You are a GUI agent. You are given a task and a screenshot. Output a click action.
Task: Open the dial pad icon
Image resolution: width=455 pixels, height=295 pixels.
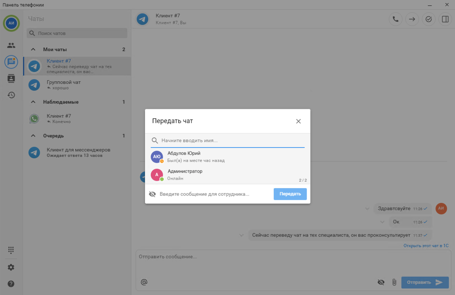(x=11, y=250)
